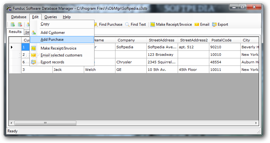Image resolution: width=270 pixels, height=143 pixels.
Task: Select the 2345 Squirrel... address cell
Action: click(162, 62)
